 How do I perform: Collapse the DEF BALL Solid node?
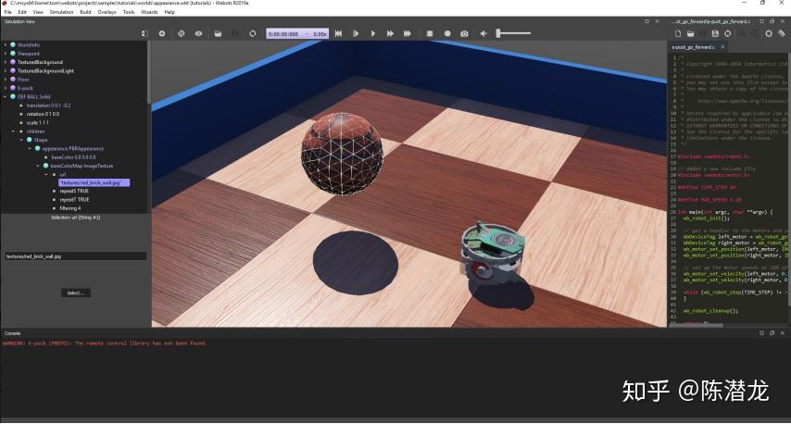click(5, 96)
